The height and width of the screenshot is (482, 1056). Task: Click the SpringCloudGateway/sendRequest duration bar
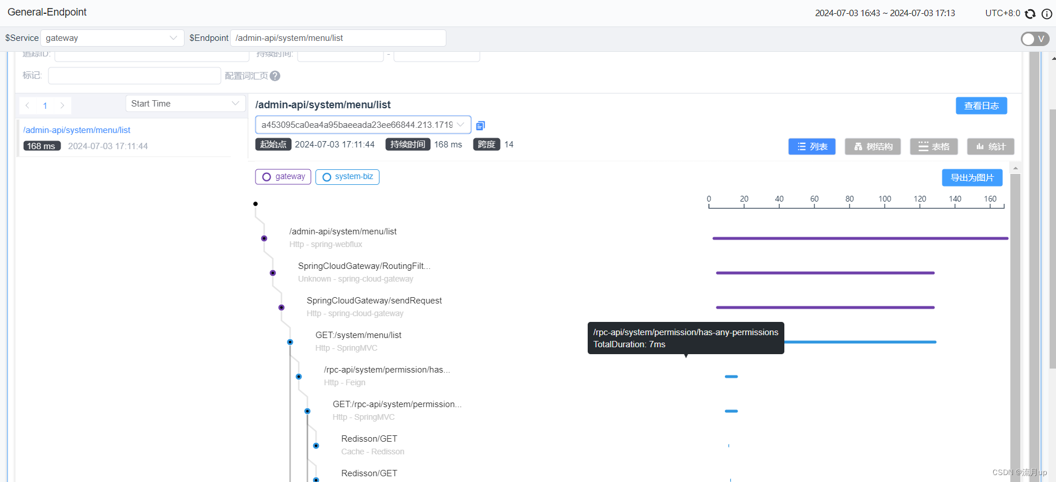tap(825, 308)
